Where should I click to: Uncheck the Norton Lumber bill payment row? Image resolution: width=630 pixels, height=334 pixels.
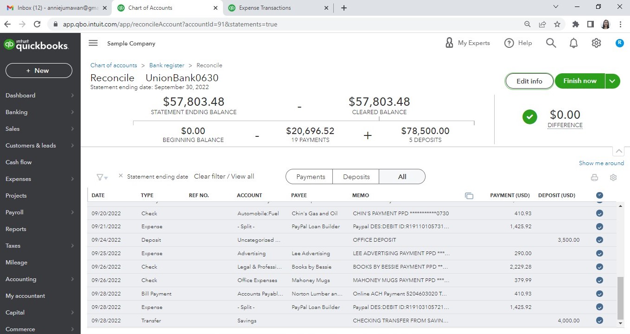click(599, 294)
